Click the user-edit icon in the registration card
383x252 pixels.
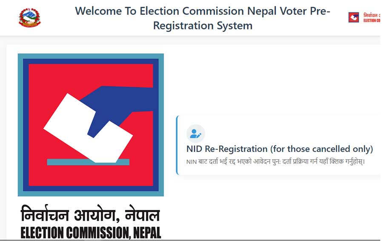click(x=196, y=134)
